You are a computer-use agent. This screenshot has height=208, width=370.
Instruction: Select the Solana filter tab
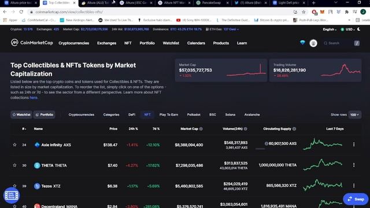pos(230,114)
